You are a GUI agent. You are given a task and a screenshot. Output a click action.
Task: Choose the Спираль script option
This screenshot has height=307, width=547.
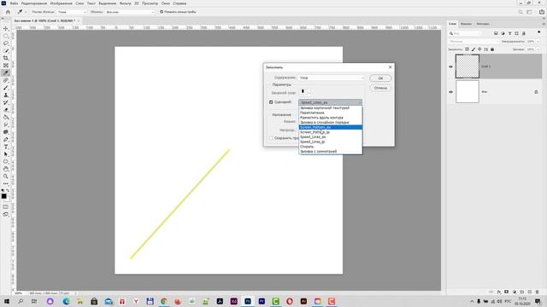coord(331,147)
